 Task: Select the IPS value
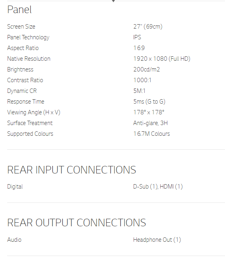tap(137, 37)
